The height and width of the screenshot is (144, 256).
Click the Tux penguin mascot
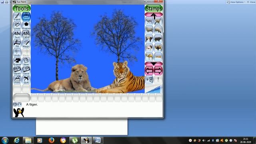pyautogui.click(x=19, y=112)
